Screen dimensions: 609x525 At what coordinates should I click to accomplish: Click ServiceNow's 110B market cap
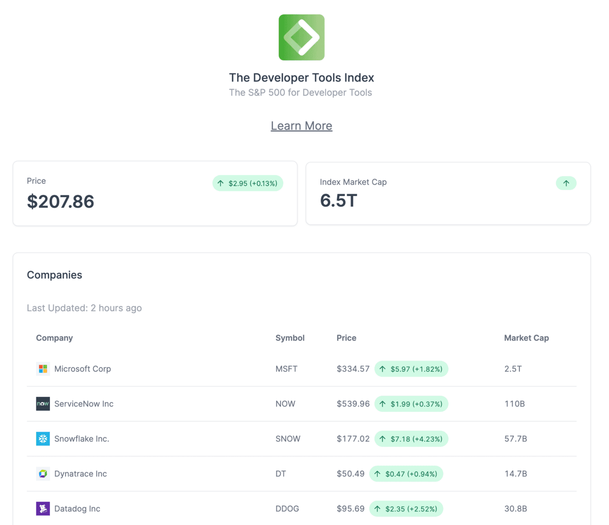tap(515, 404)
